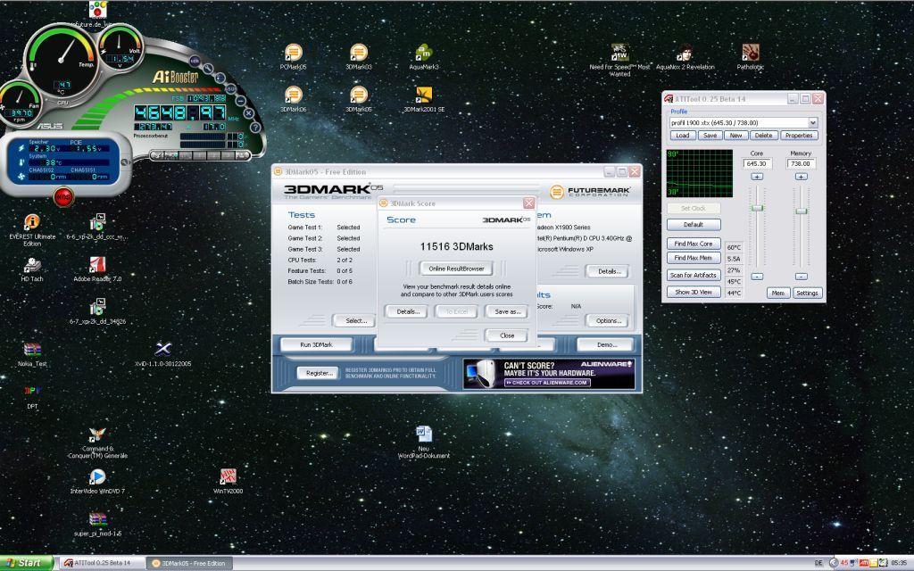Click the Delete profile button in ATITool
Screen dimensions: 914x571
764,136
